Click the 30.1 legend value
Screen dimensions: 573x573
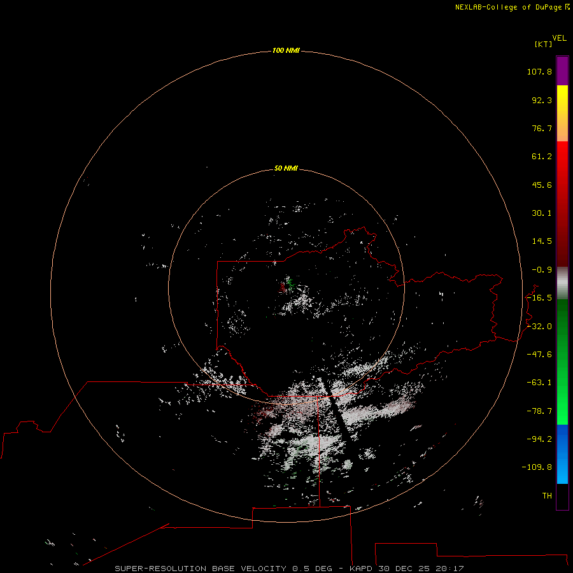[x=542, y=213]
